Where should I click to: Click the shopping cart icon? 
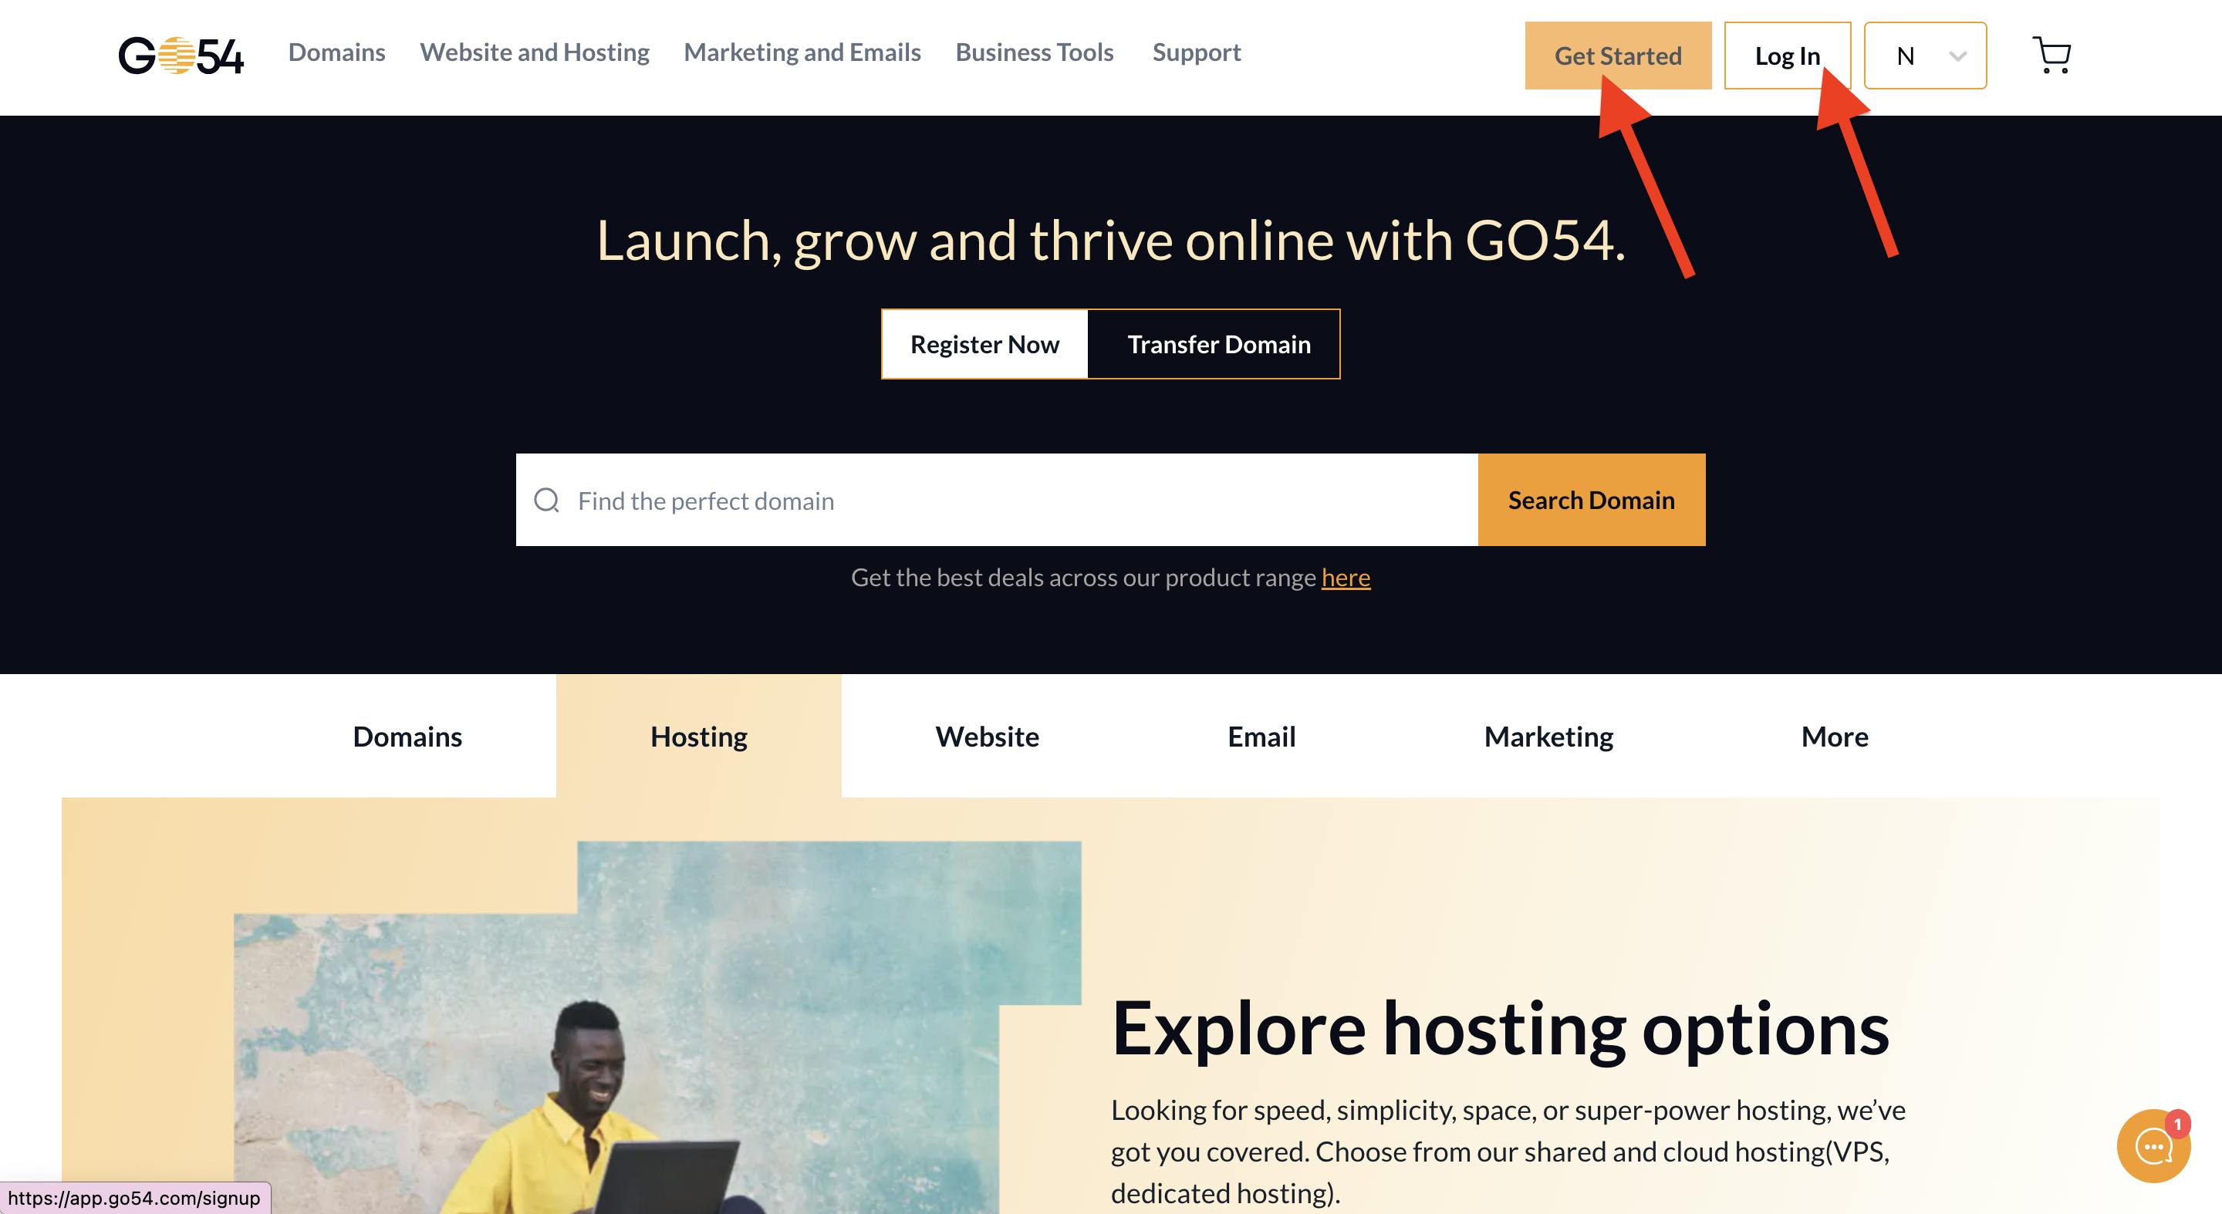pyautogui.click(x=2053, y=56)
